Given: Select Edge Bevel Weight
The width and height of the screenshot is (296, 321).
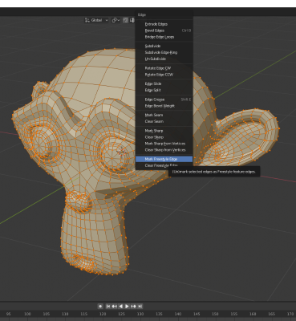Looking at the screenshot, I should point(164,106).
